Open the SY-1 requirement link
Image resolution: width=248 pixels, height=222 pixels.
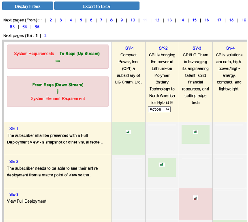coord(129,48)
